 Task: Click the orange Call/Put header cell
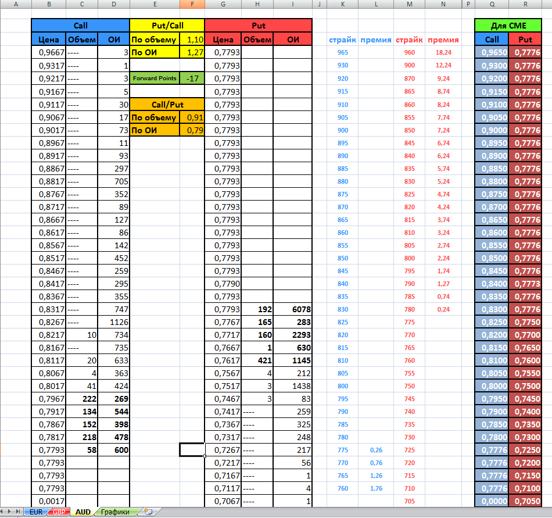167,105
